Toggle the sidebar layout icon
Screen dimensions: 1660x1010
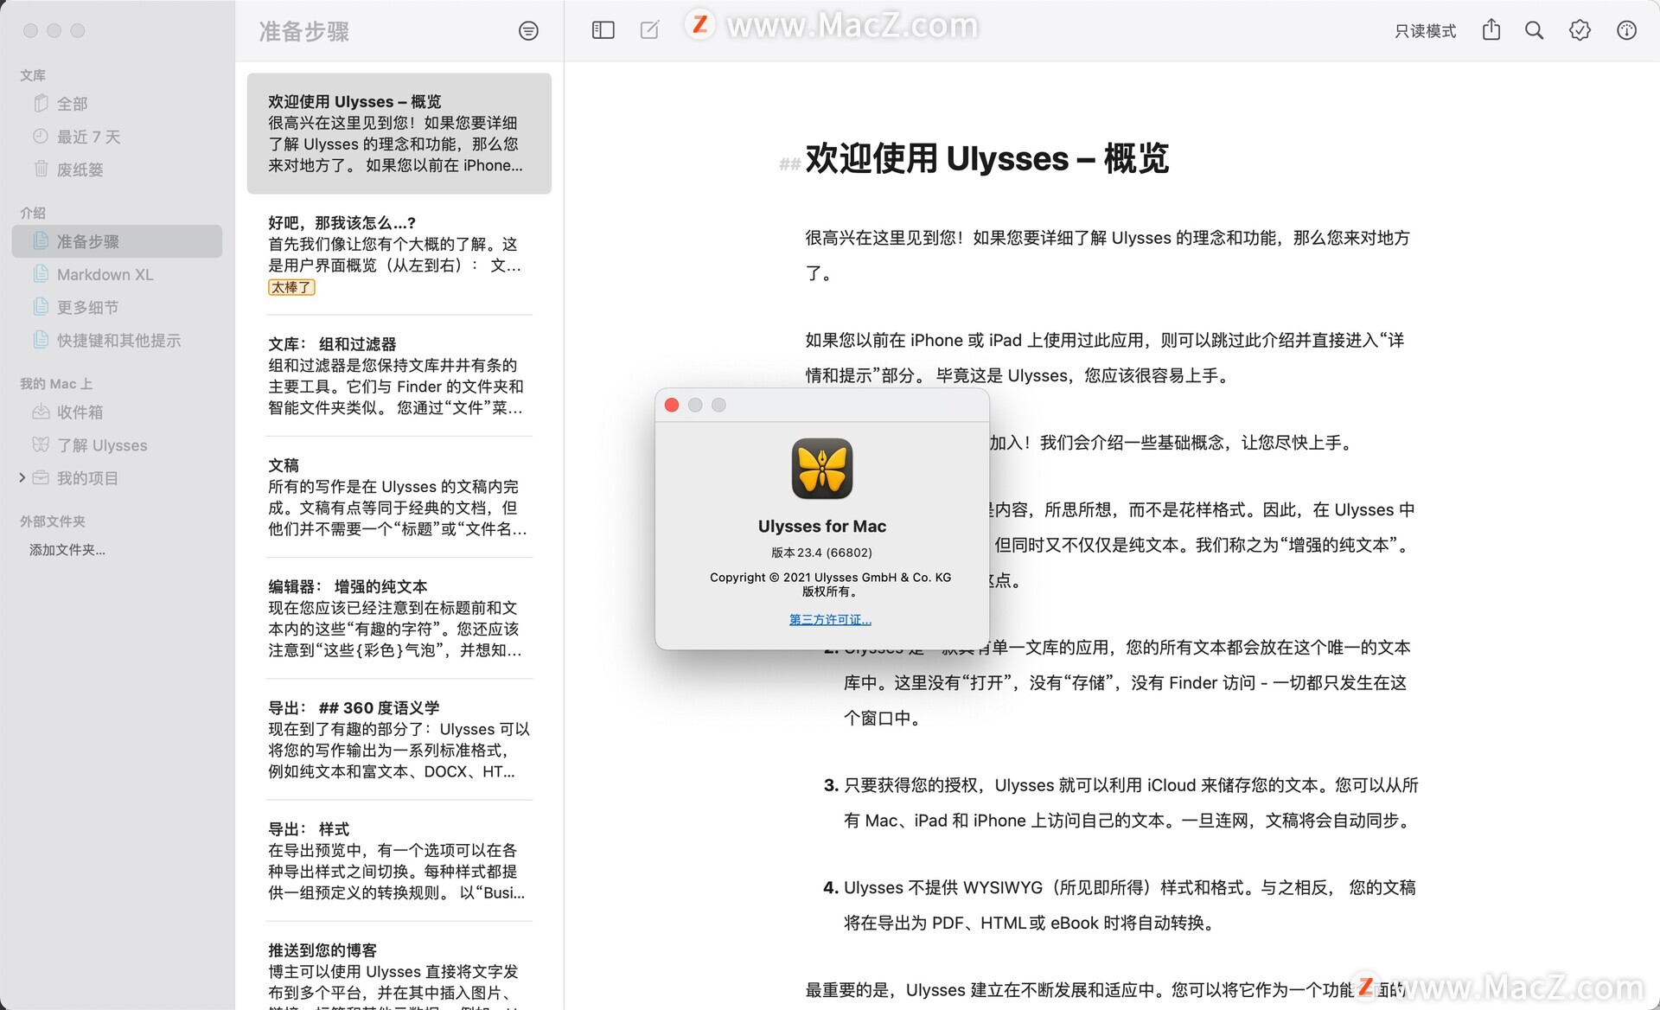pyautogui.click(x=603, y=30)
